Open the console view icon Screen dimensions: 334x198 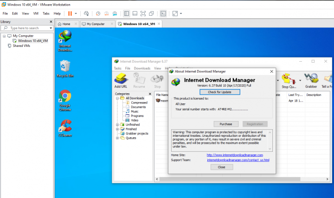163,13
